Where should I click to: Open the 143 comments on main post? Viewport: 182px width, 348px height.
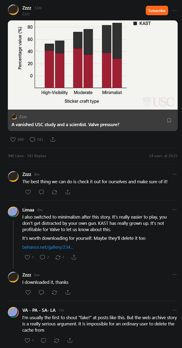pyautogui.click(x=37, y=139)
